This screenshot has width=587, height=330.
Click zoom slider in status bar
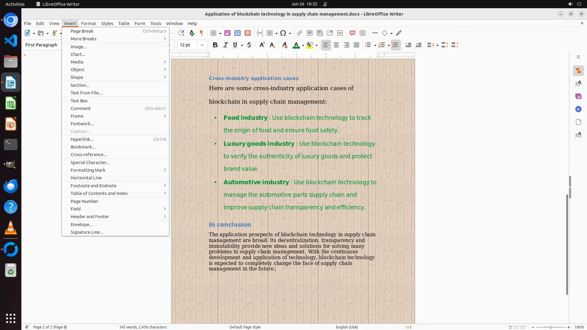pos(550,327)
